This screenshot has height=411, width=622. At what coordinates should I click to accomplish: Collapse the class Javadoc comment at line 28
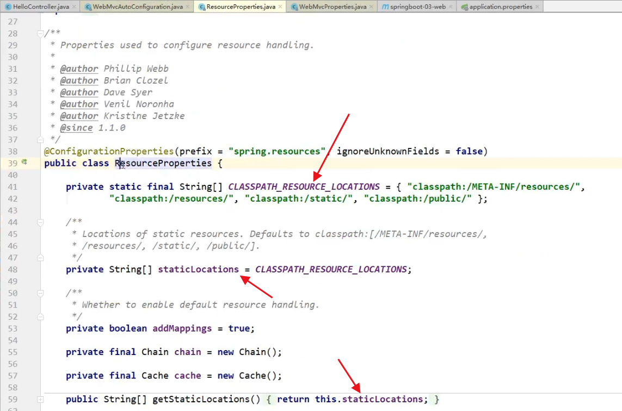tap(40, 33)
